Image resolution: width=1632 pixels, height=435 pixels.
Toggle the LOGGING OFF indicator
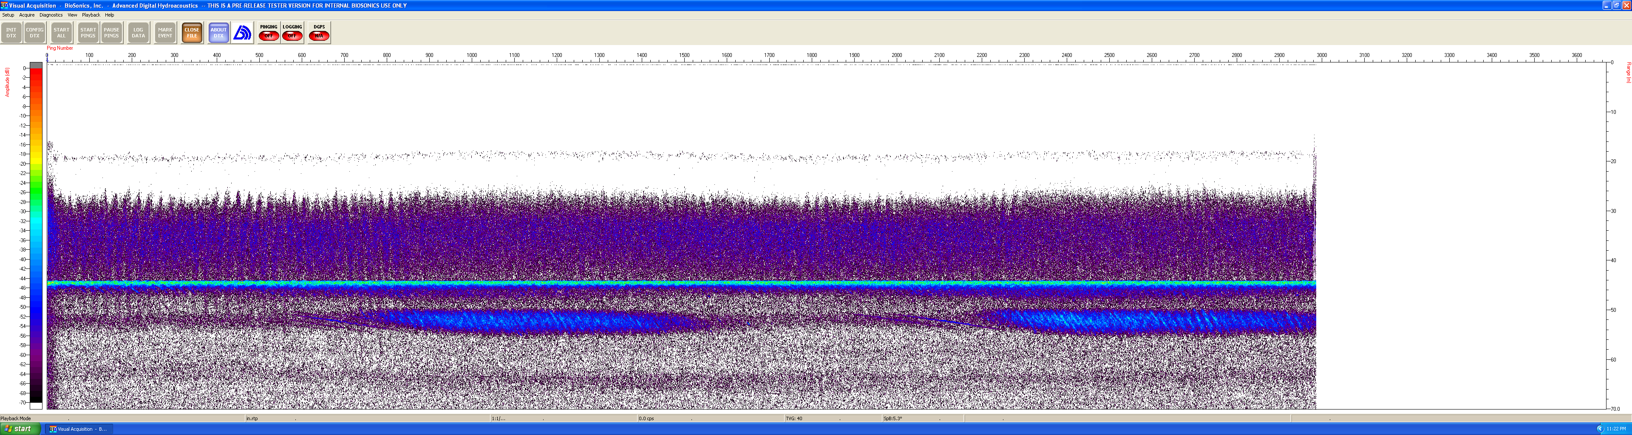point(292,33)
